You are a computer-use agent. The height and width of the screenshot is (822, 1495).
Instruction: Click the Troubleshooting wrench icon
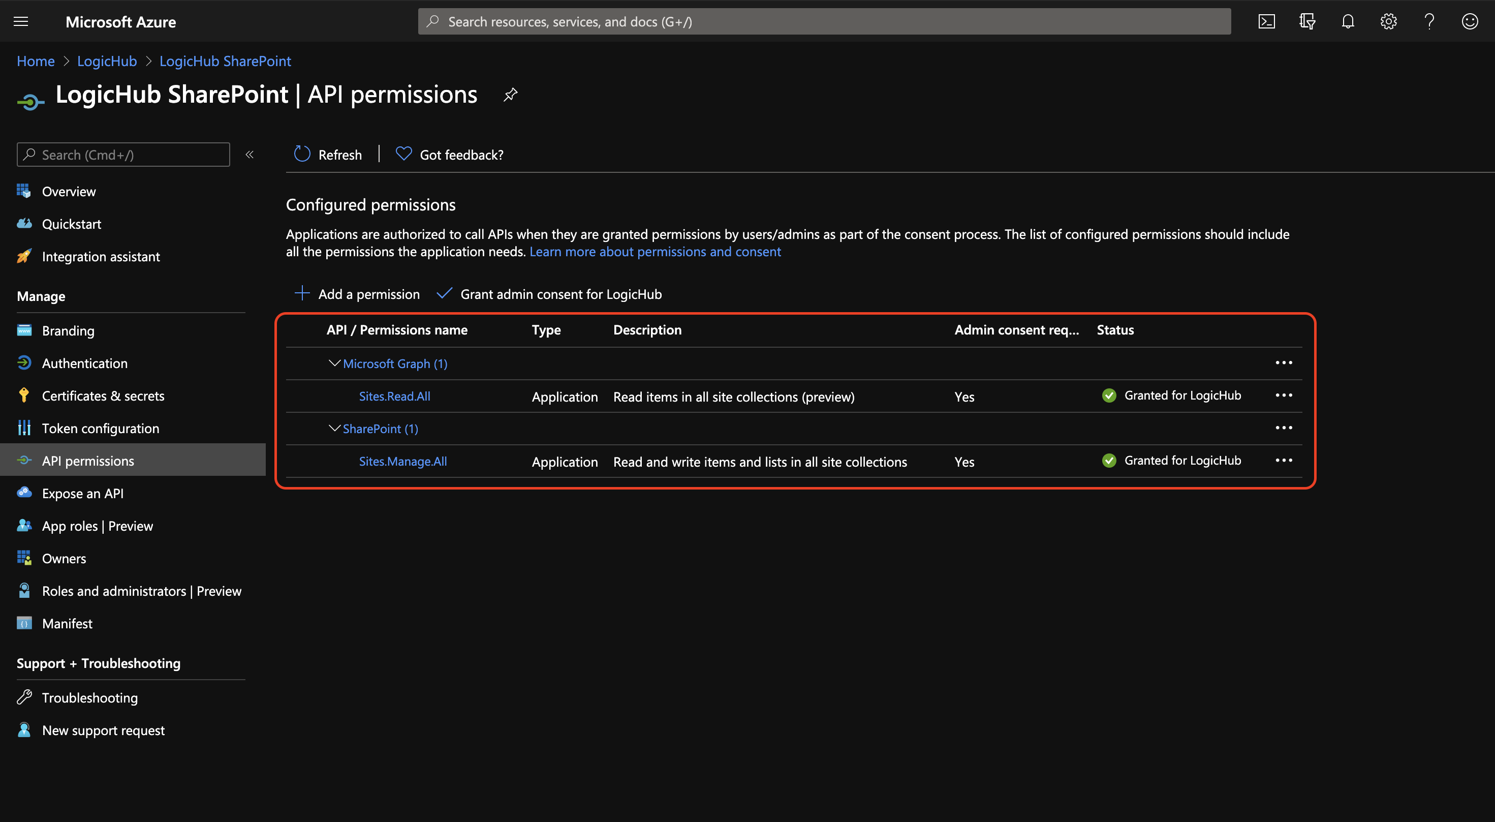click(x=24, y=697)
